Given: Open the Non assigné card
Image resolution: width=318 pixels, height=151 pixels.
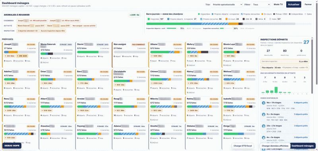Looking at the screenshot, I should (x=130, y=55).
